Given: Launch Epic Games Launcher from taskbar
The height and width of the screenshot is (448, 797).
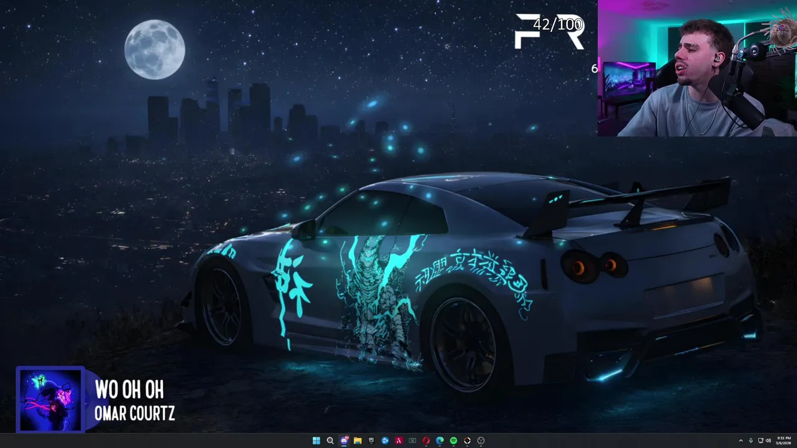Looking at the screenshot, I should (x=371, y=441).
